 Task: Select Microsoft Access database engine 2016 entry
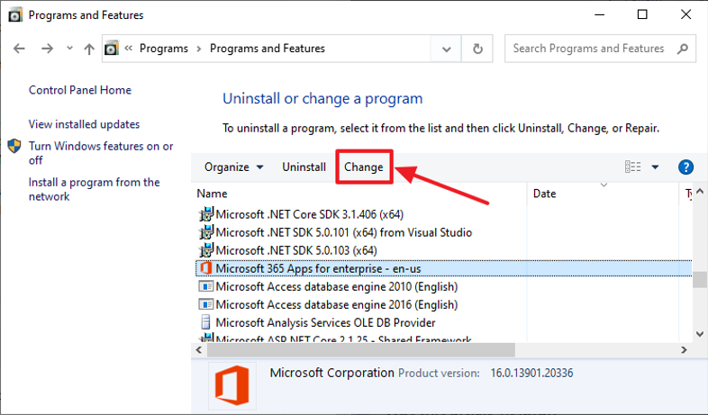[337, 304]
